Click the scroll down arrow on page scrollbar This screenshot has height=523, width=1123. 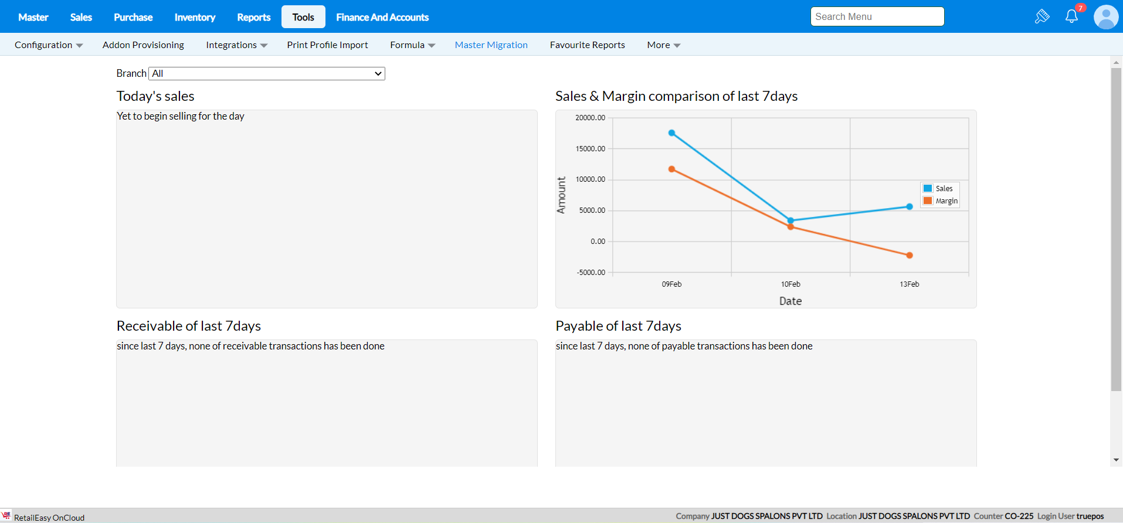[x=1116, y=460]
